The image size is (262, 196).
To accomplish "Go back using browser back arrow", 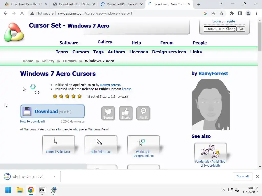I will (x=6, y=13).
